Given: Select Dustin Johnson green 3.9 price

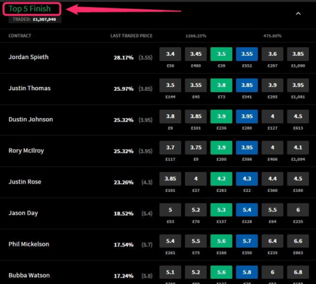Looking at the screenshot, I should click(221, 117).
